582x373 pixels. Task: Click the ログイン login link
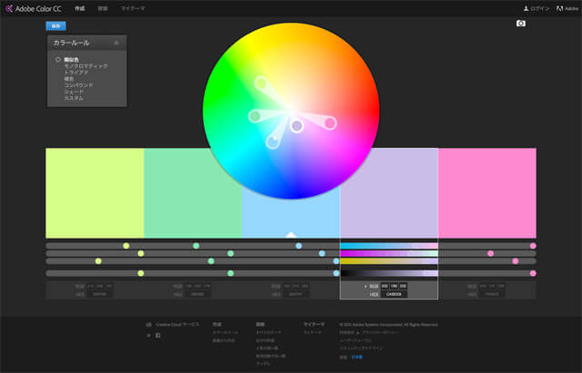coord(540,8)
